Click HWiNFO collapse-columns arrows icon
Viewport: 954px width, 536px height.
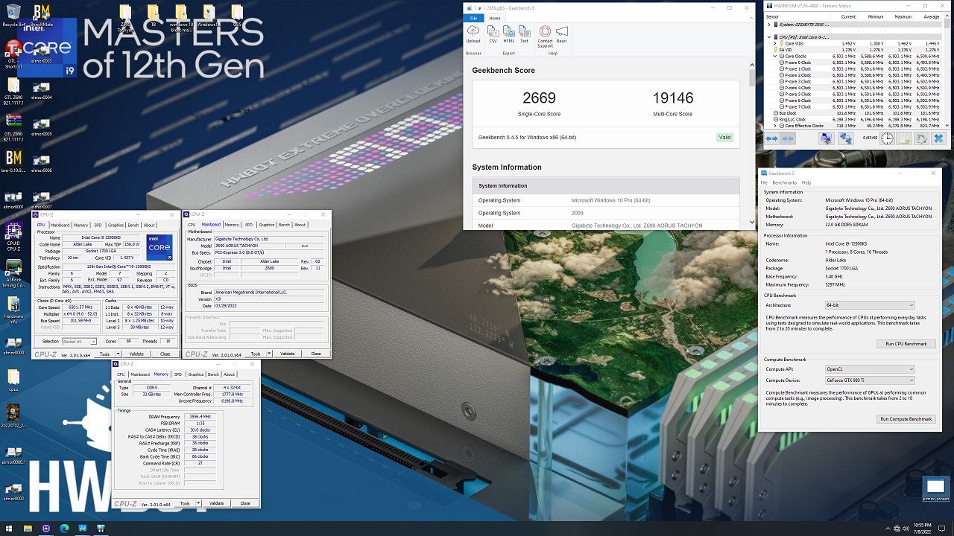tap(788, 138)
